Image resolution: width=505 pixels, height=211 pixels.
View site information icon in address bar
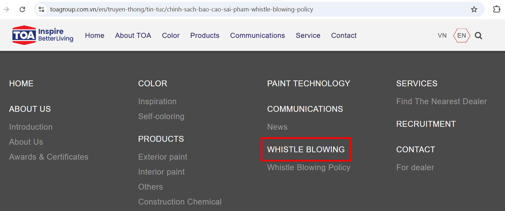42,9
